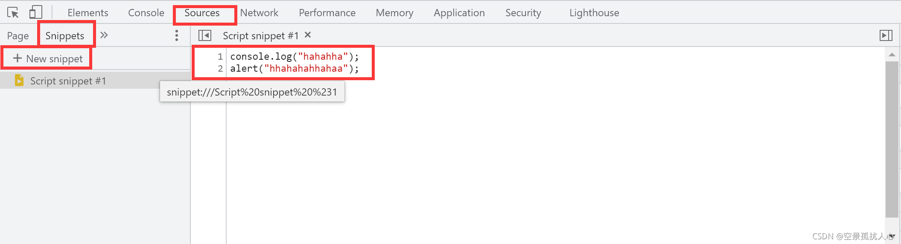Switch to the Page sidebar tab
Viewport: 901px width, 244px height.
pos(18,36)
